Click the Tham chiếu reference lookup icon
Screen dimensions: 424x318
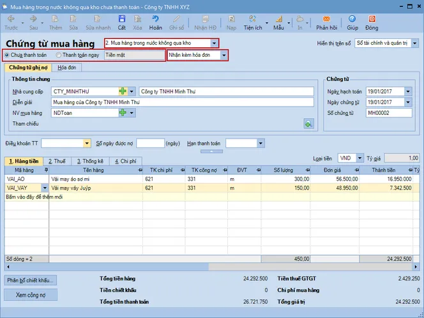pos(309,123)
